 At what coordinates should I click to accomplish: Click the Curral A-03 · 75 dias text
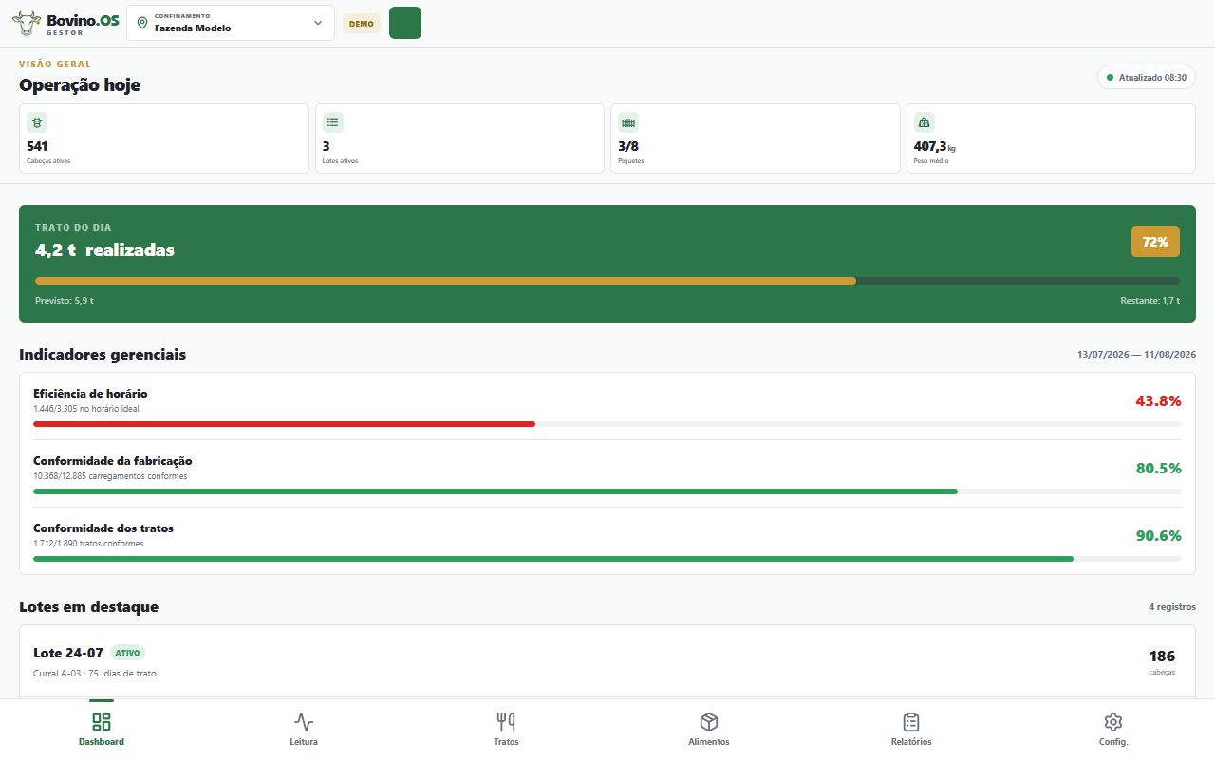[x=95, y=674]
